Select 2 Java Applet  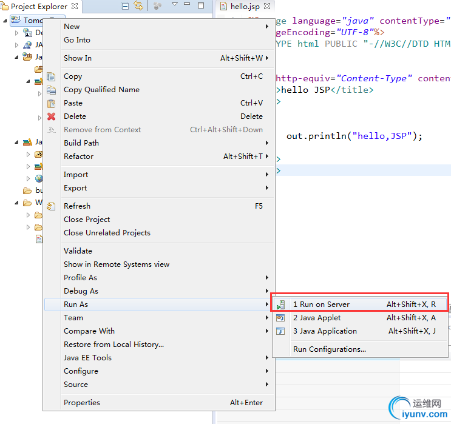coord(360,318)
